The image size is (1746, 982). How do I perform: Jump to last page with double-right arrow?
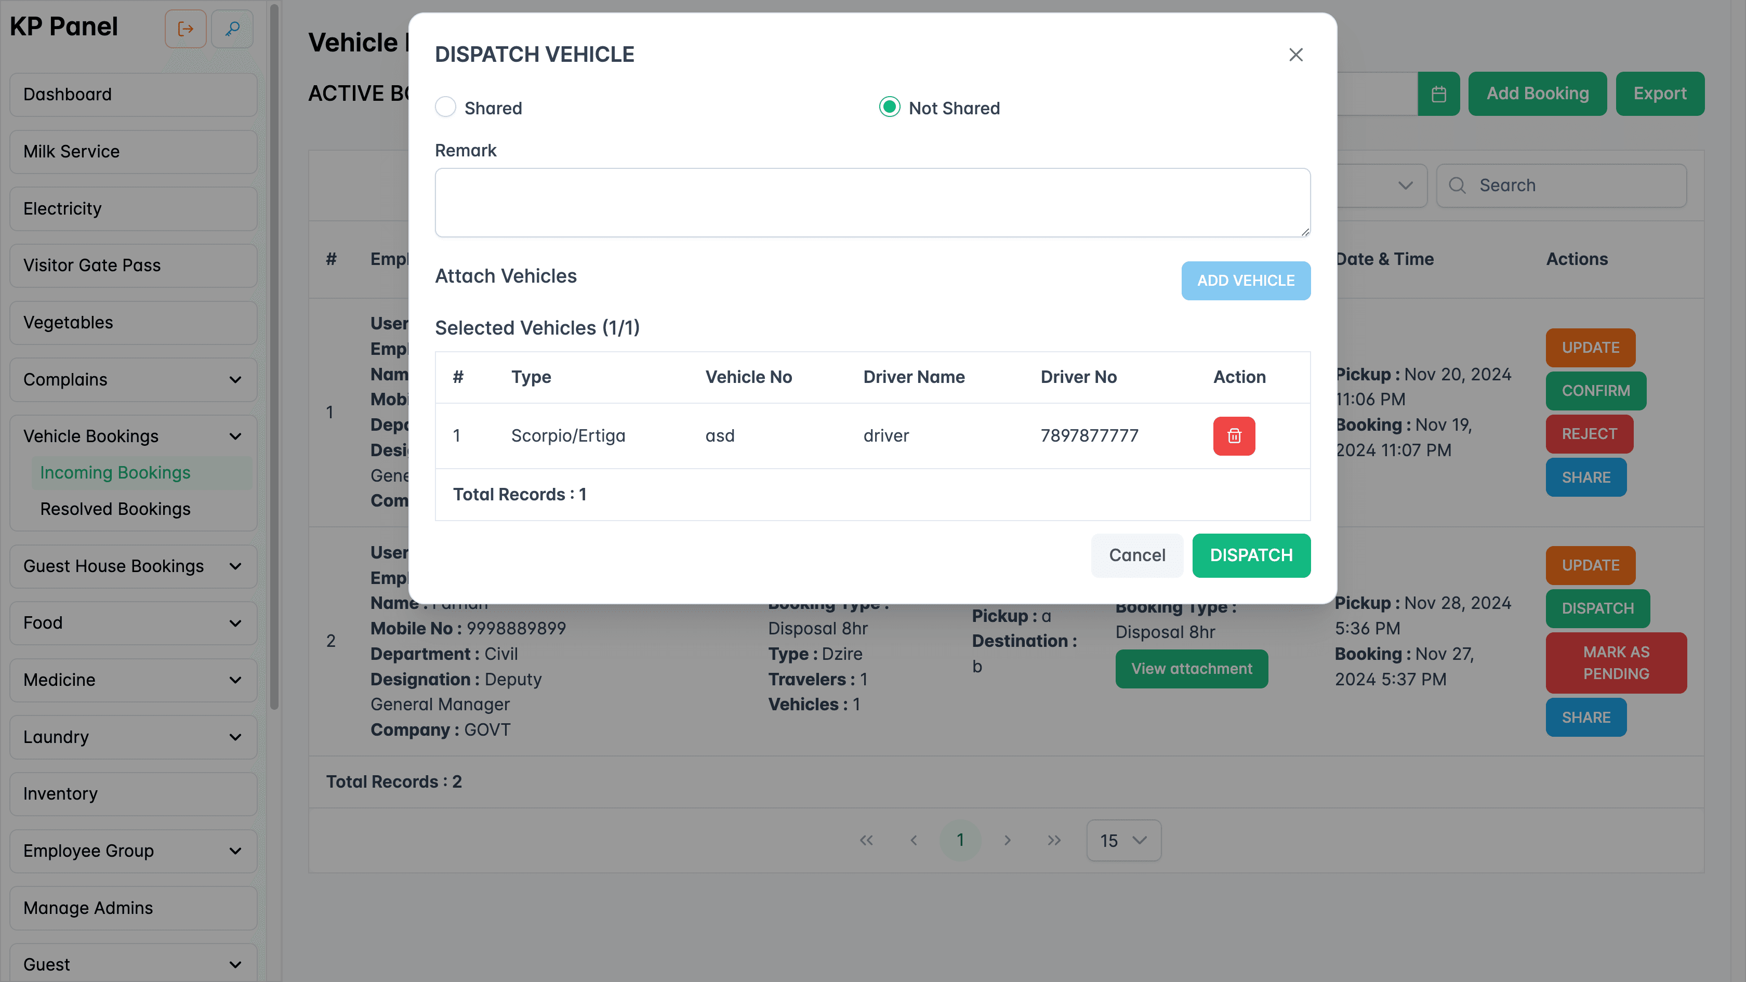point(1054,840)
